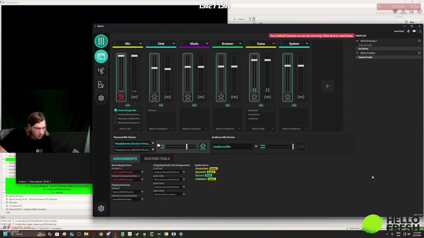Open Mute to Self dropdown under Game
Viewport: 424px width, 238px height.
point(261,129)
